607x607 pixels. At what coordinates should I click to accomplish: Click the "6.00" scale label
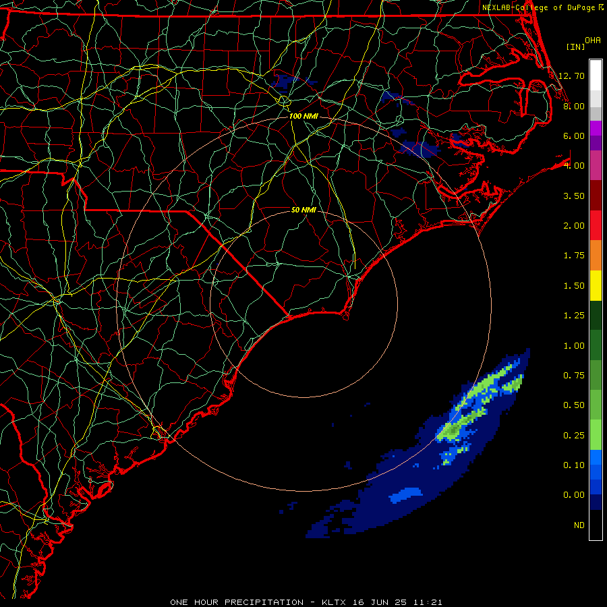pyautogui.click(x=574, y=136)
